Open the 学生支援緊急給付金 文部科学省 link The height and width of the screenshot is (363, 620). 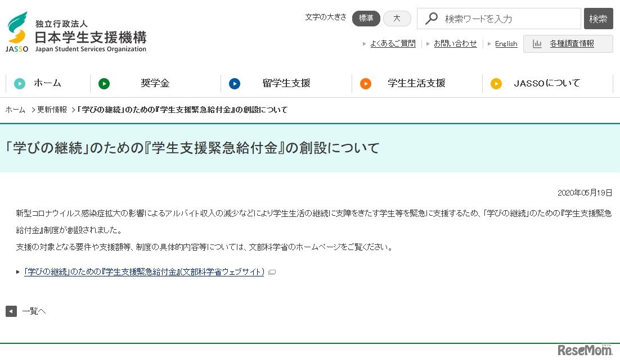(143, 271)
